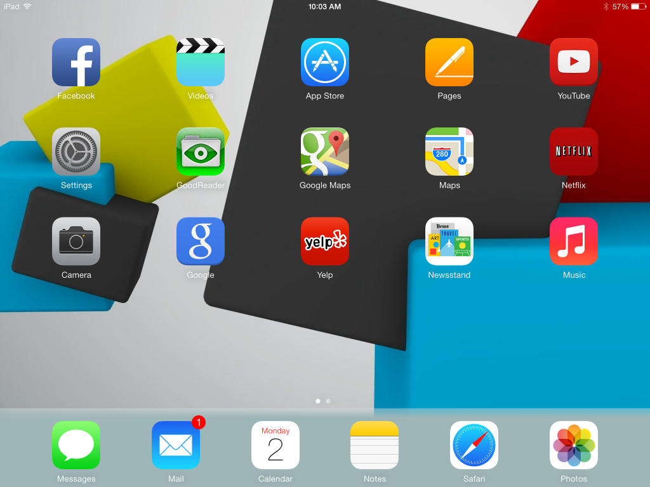650x487 pixels.
Task: Open the Newsstand folder
Action: coord(449,241)
